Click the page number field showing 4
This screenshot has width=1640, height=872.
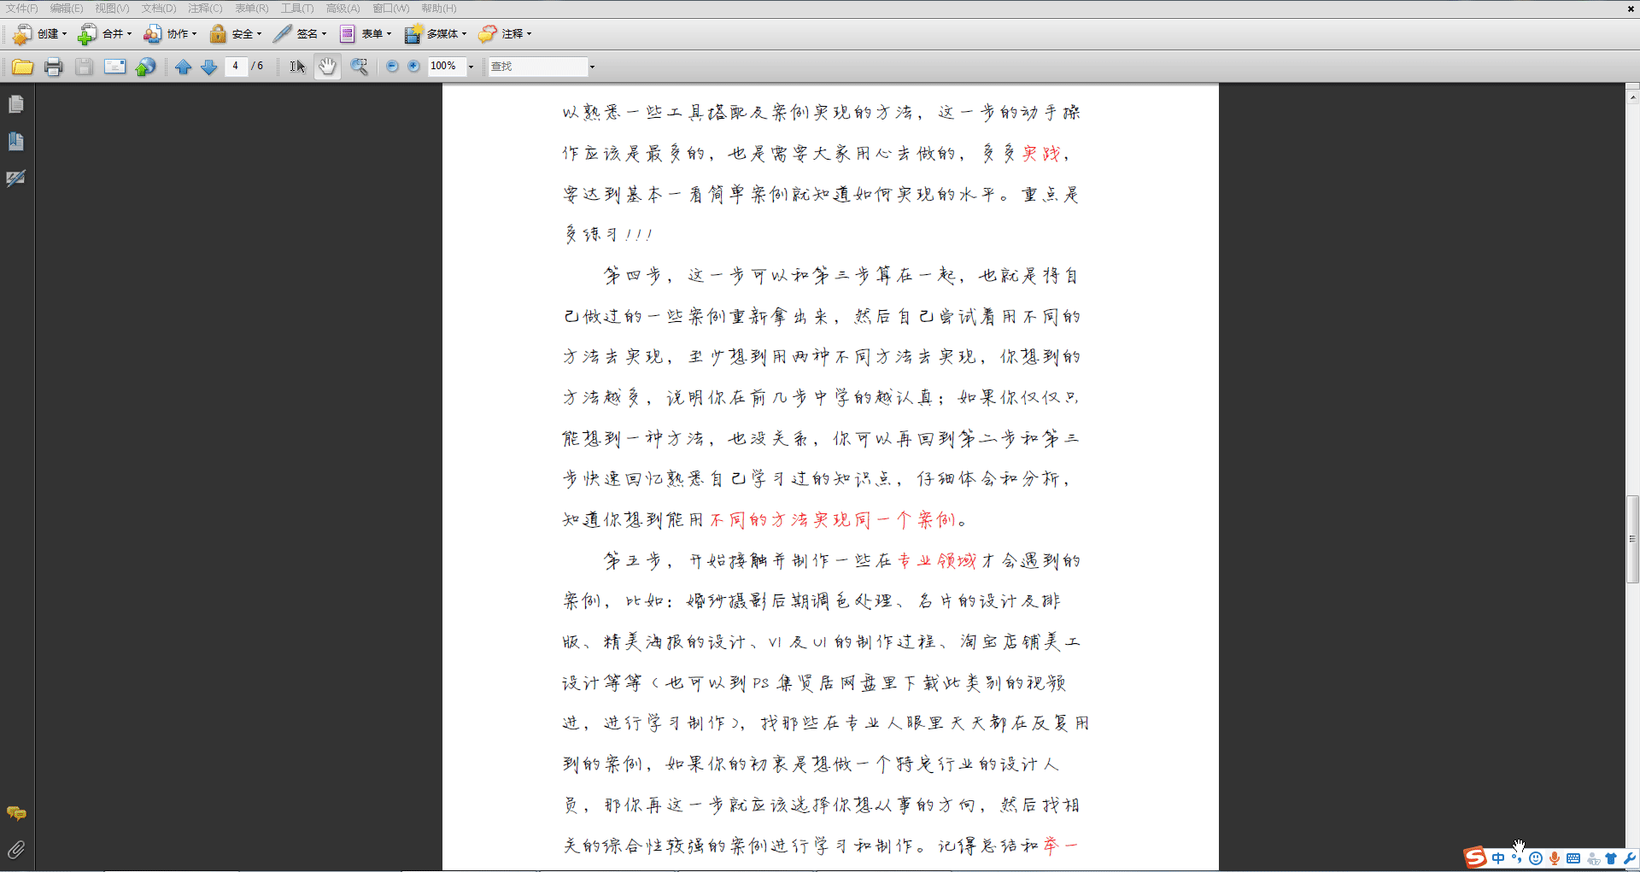(x=236, y=66)
